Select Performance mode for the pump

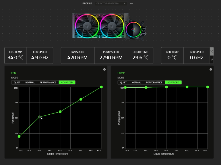(x=154, y=82)
